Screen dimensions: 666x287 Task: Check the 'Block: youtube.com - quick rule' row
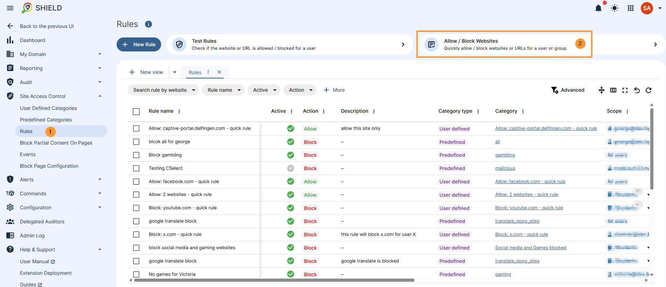[x=136, y=208]
